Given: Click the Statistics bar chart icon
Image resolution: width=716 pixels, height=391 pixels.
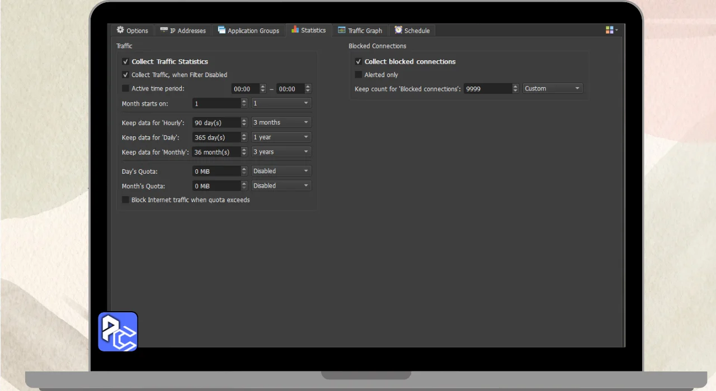Looking at the screenshot, I should click(x=295, y=30).
